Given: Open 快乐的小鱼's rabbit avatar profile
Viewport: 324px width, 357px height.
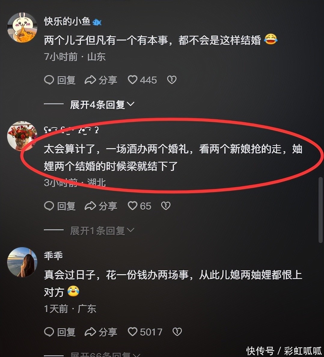Looking at the screenshot, I should pos(22,28).
